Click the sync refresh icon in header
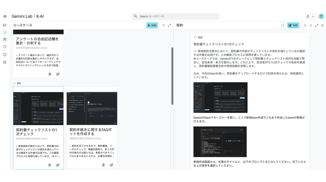 click(308, 16)
